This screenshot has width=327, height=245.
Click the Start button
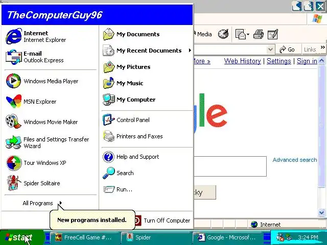[21, 237]
